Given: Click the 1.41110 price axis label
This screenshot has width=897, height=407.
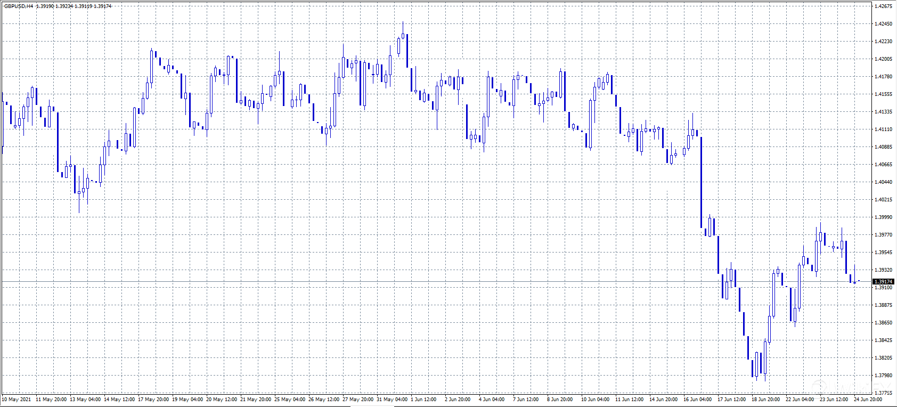Looking at the screenshot, I should 883,129.
